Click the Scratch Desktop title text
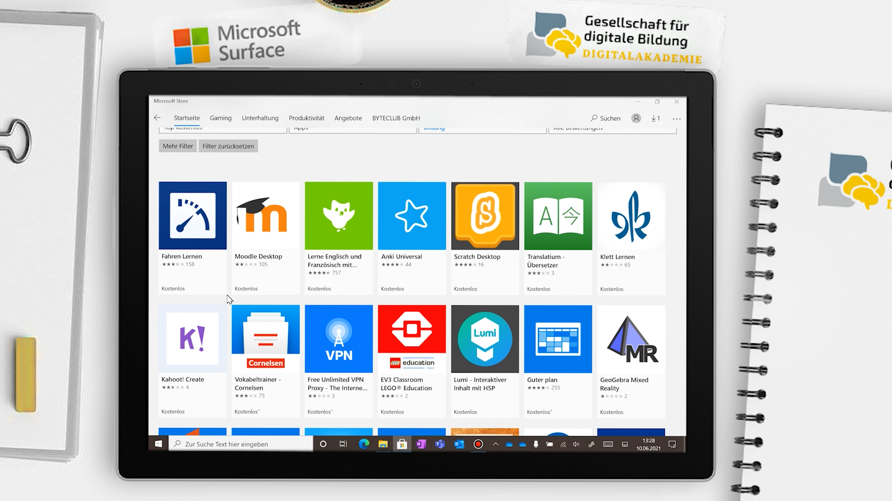 (x=477, y=257)
